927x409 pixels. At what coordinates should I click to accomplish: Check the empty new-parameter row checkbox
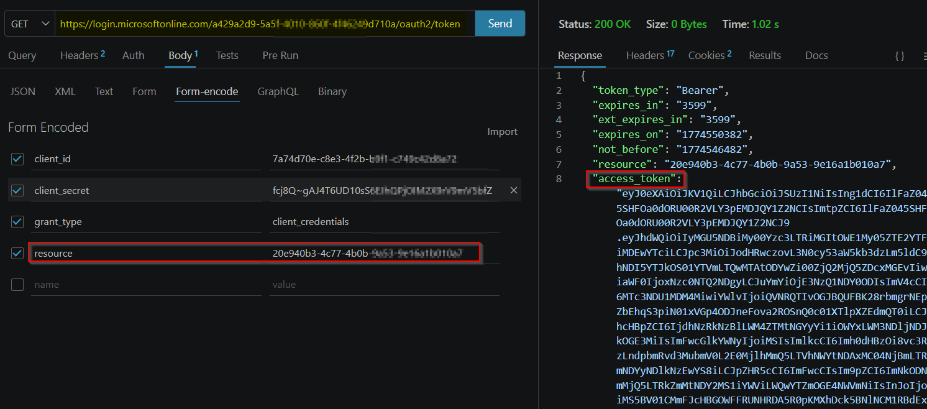(x=17, y=285)
